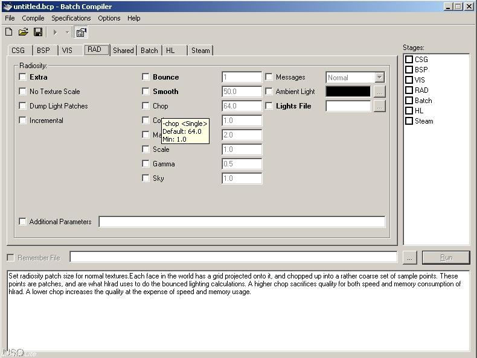Check the BSP stage in Stages list
Screen dimensions: 477x358
pyautogui.click(x=409, y=69)
